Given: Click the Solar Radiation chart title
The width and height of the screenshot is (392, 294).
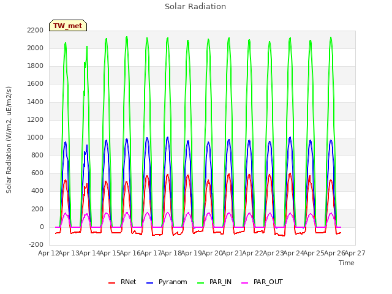Looking at the screenshot, I should pos(195,7).
